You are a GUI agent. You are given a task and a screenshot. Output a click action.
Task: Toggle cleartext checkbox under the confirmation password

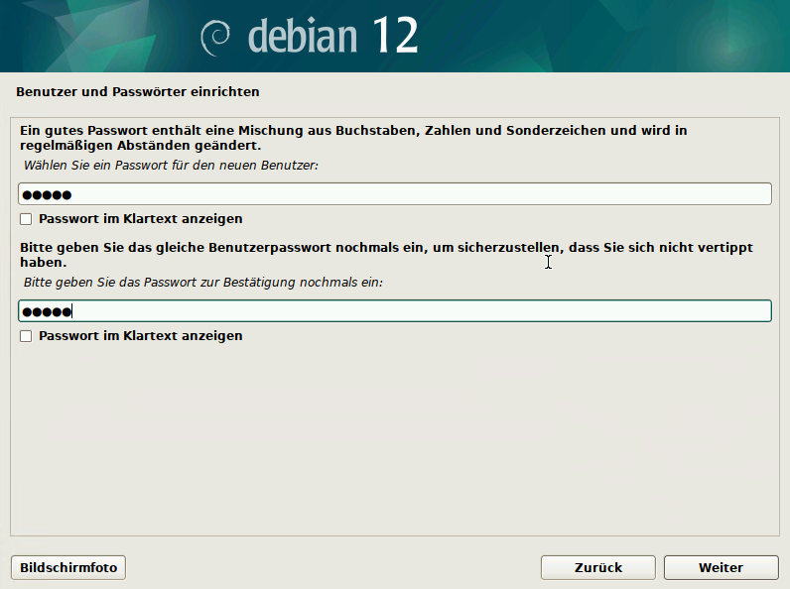(x=26, y=336)
